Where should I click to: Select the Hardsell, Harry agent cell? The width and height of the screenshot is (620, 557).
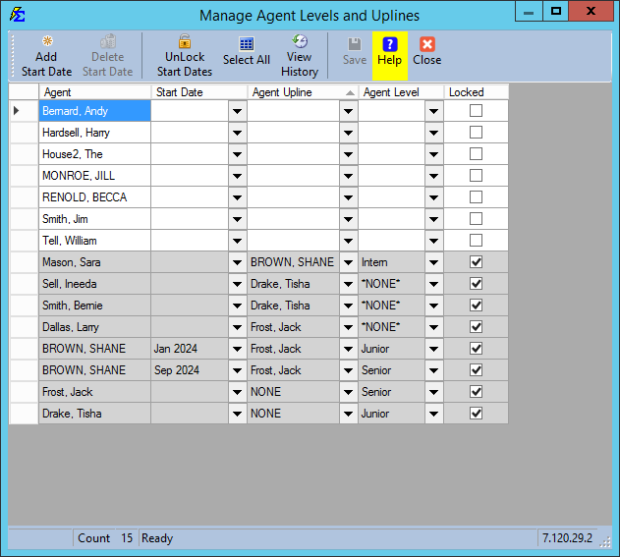tap(95, 133)
